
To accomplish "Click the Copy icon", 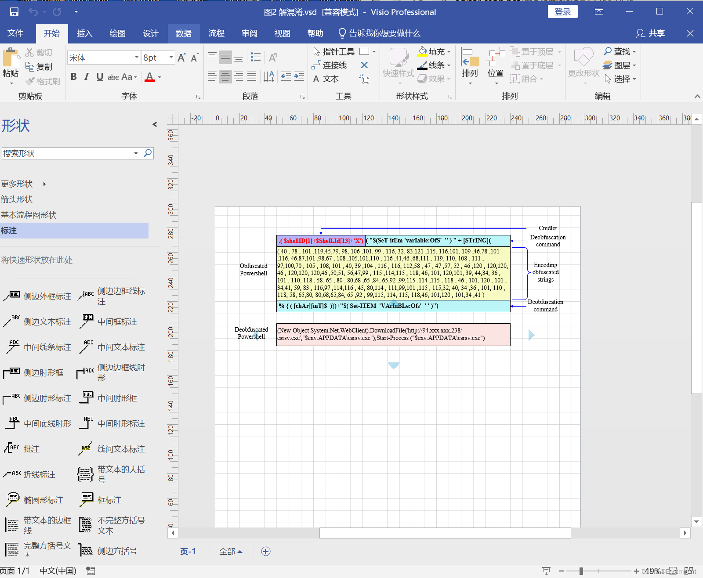I will [x=30, y=67].
